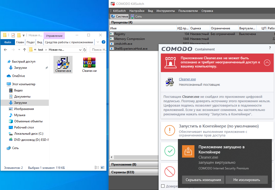Sort processes by the Оценка column

click(200, 28)
